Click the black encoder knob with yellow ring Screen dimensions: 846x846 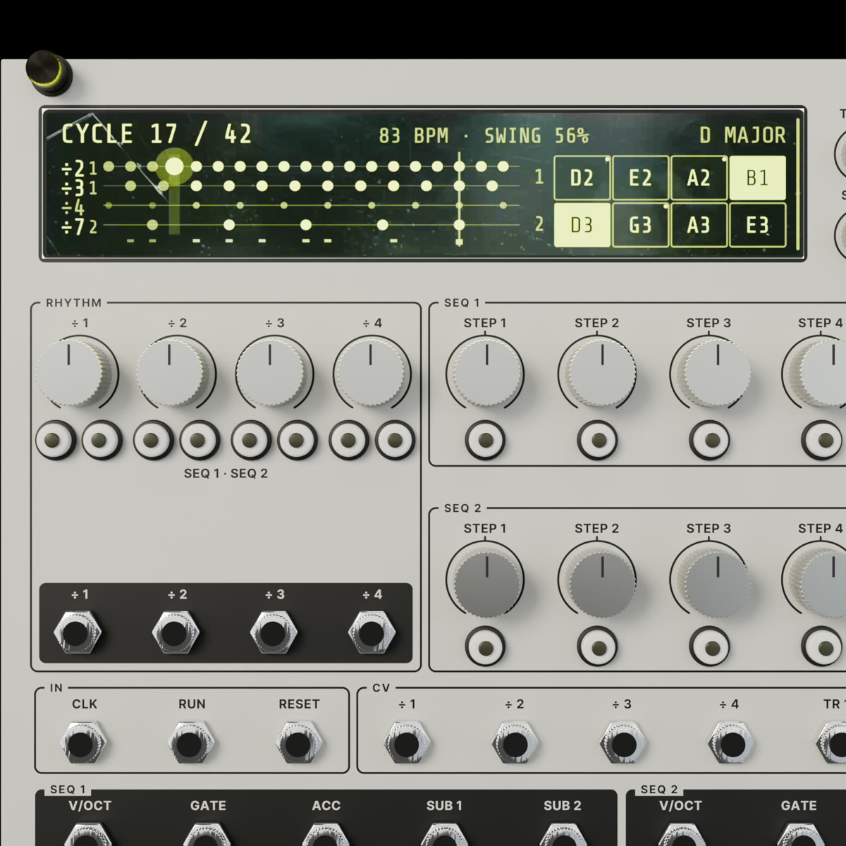(49, 73)
